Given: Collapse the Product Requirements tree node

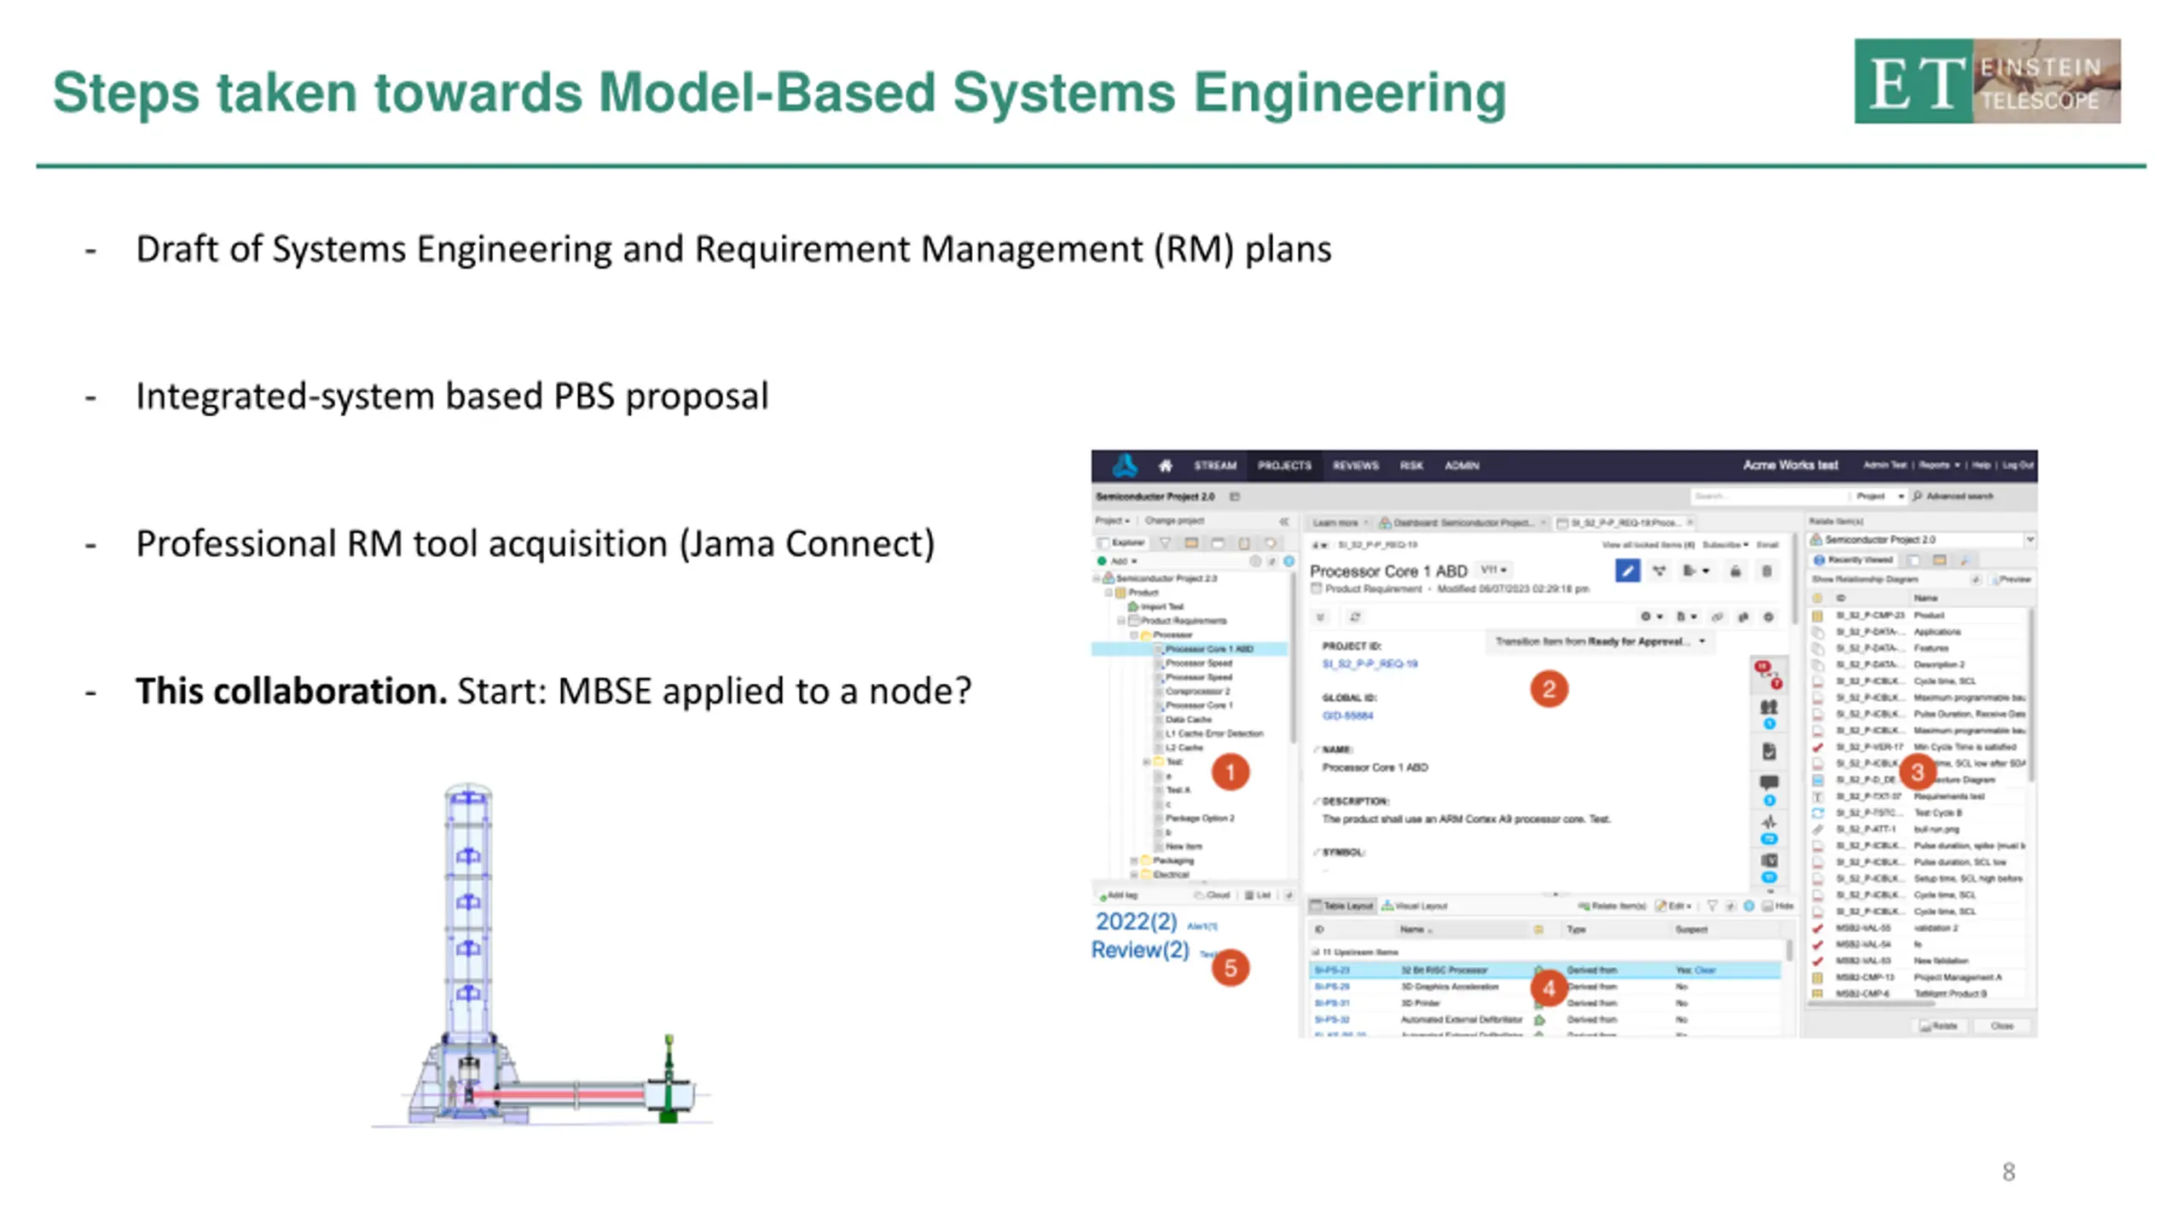Looking at the screenshot, I should (1121, 621).
